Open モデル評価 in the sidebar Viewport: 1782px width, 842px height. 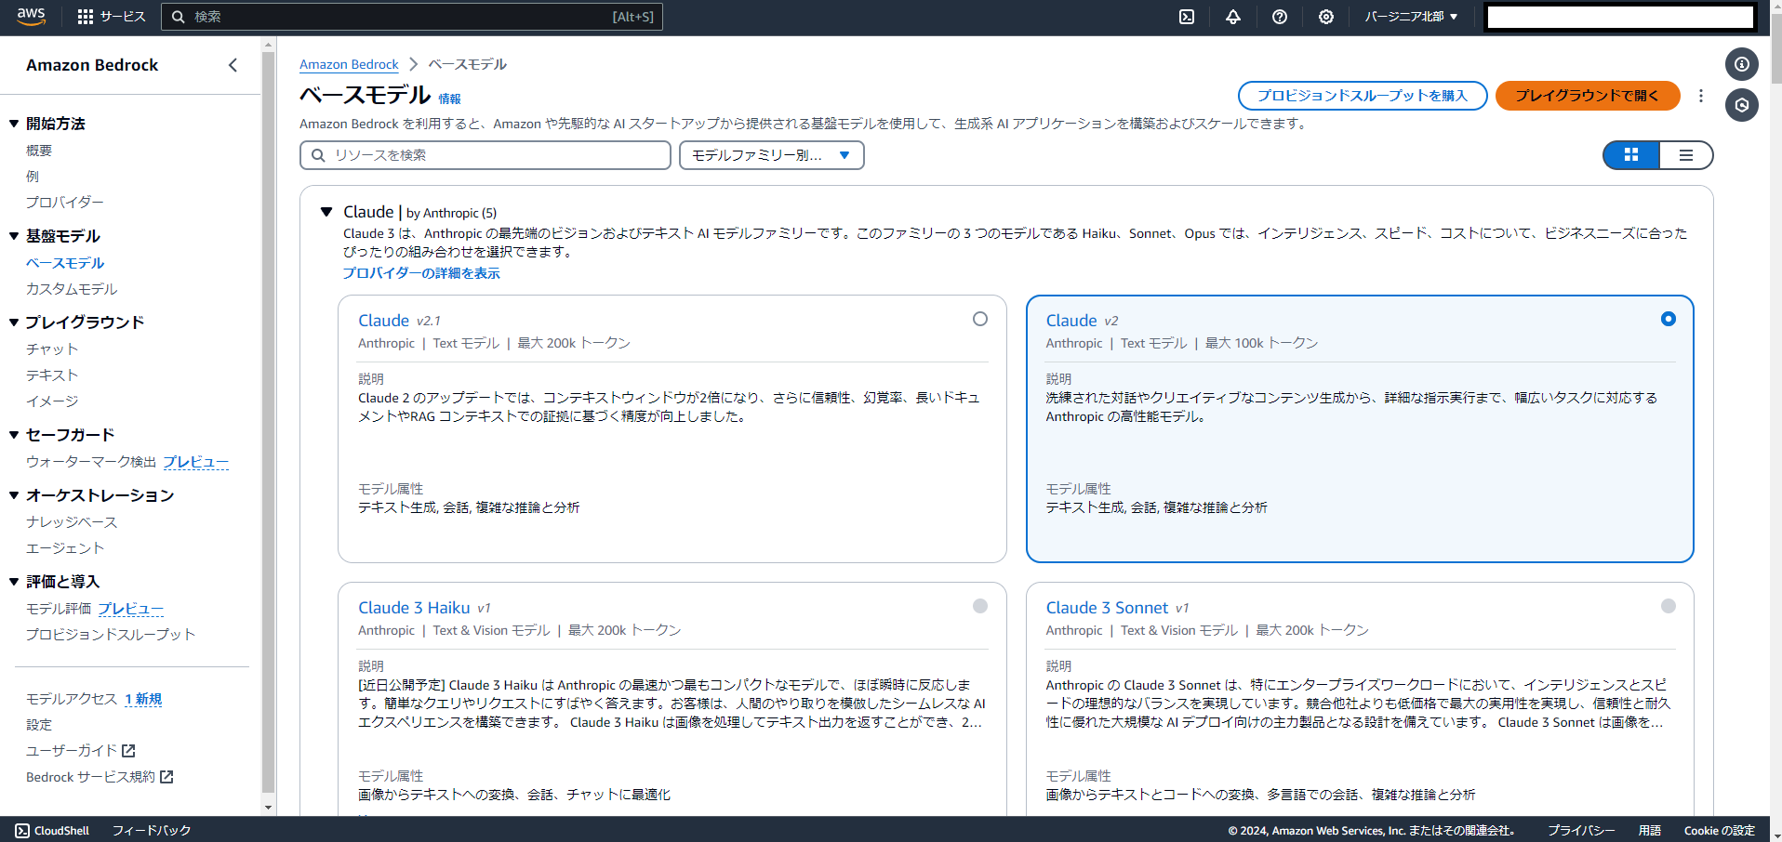coord(59,609)
